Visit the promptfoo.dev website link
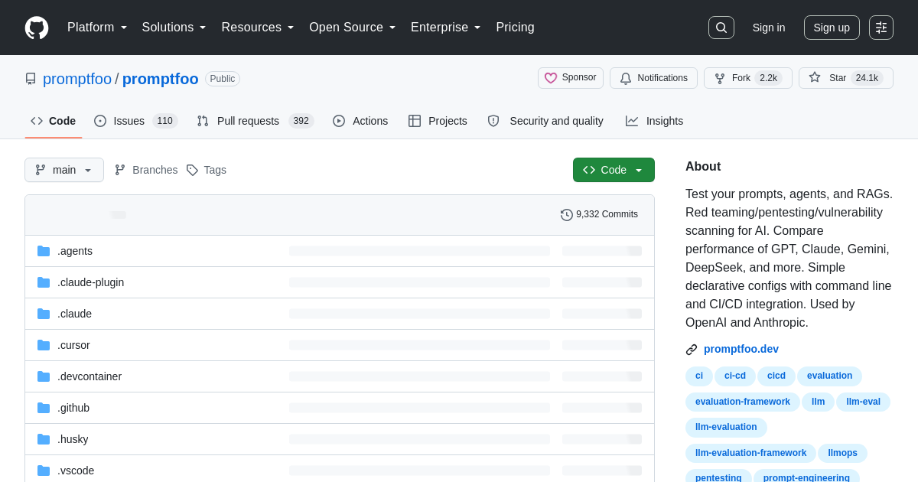This screenshot has width=918, height=482. 741,349
